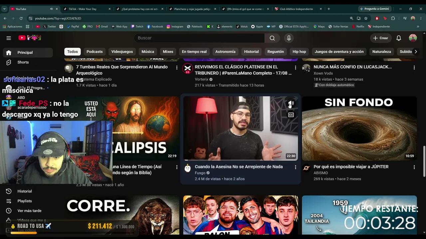Go back in the browser
This screenshot has height=239, width=426.
5,18
